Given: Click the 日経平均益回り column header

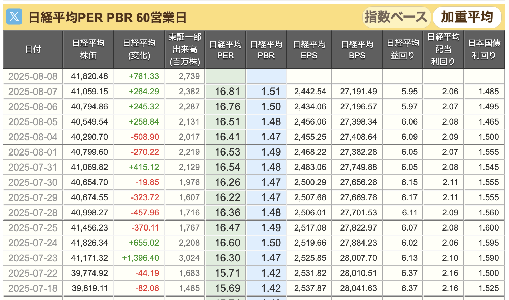Looking at the screenshot, I should point(403,50).
